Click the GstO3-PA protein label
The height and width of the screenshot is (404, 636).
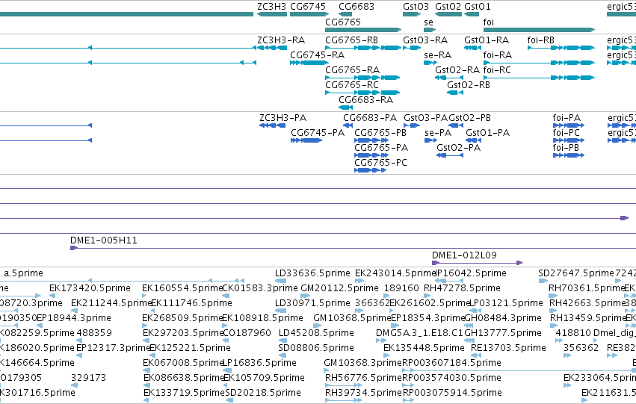425,118
